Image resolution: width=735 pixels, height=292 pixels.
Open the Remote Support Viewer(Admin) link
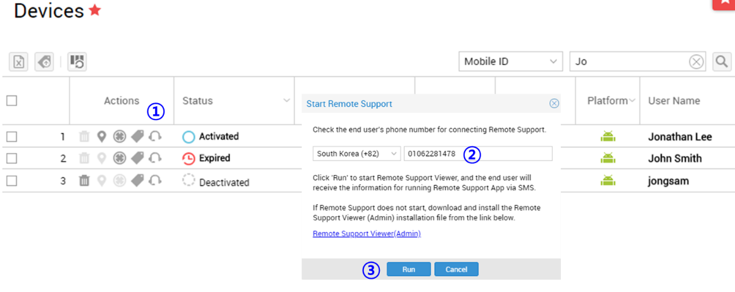coord(367,233)
